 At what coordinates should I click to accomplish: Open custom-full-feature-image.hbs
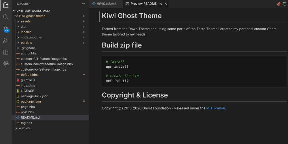pyautogui.click(x=50, y=59)
